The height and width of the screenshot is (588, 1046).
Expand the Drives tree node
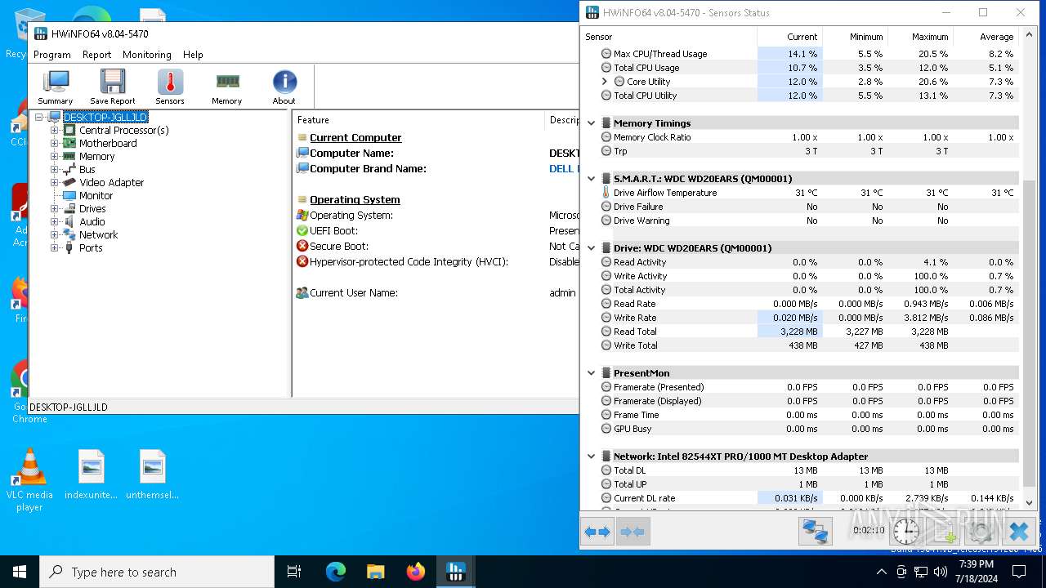coord(55,208)
